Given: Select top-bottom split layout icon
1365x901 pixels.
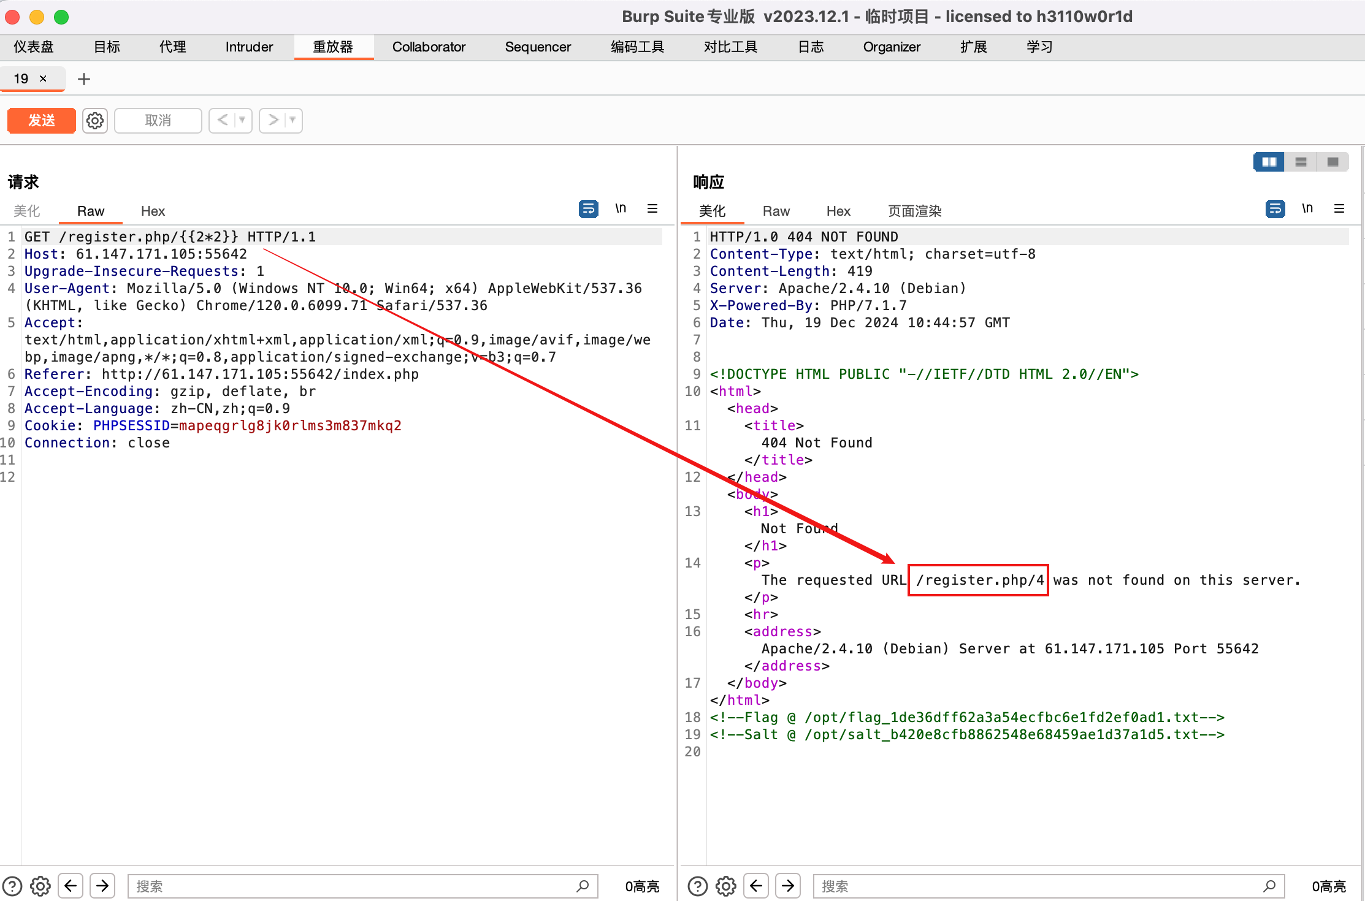Looking at the screenshot, I should click(x=1301, y=162).
